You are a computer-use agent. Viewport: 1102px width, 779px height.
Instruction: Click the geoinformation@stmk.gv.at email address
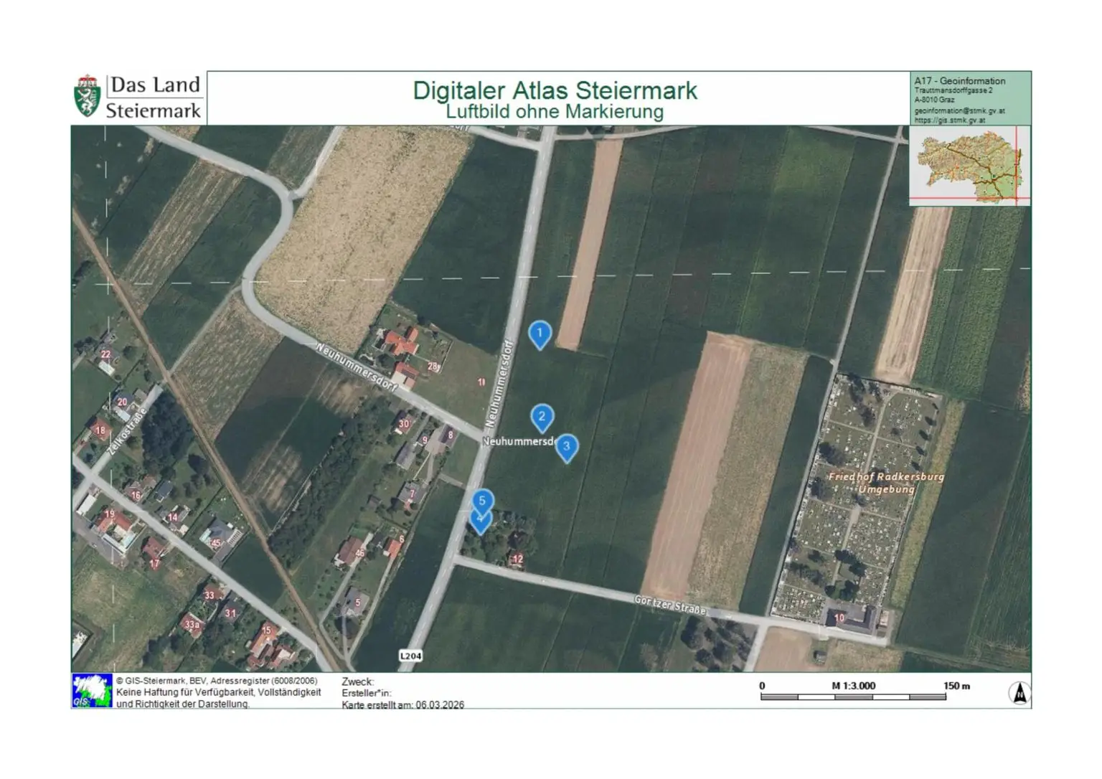point(959,111)
